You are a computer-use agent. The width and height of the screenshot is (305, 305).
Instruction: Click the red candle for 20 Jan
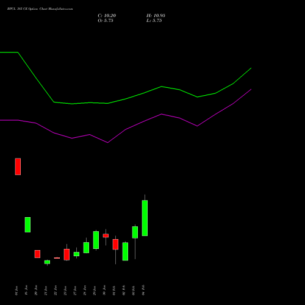(37, 254)
